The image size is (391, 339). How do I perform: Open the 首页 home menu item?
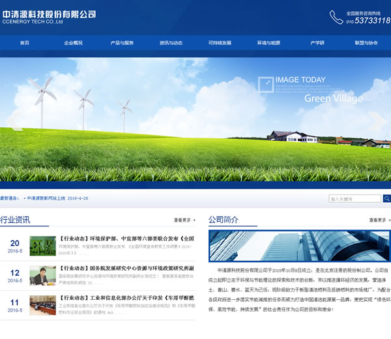25,43
